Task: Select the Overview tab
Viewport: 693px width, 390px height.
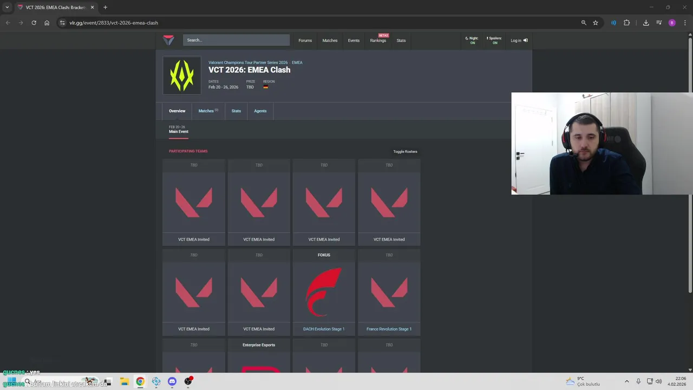Action: (177, 111)
